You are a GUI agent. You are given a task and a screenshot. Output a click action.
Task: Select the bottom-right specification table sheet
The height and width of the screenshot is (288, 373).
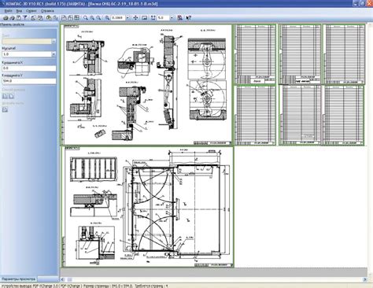tap(344, 115)
